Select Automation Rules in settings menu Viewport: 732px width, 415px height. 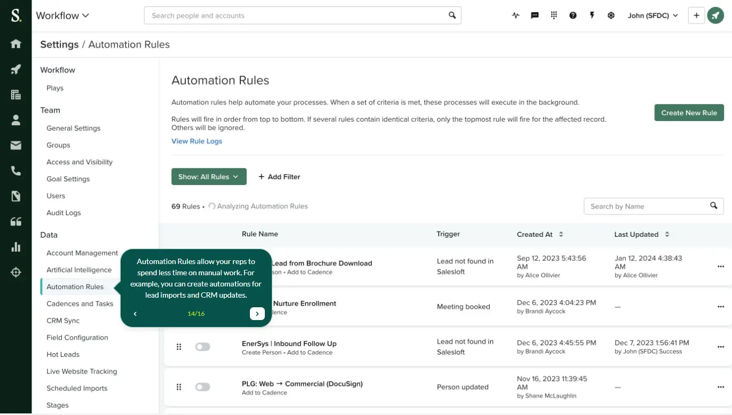[x=75, y=286]
